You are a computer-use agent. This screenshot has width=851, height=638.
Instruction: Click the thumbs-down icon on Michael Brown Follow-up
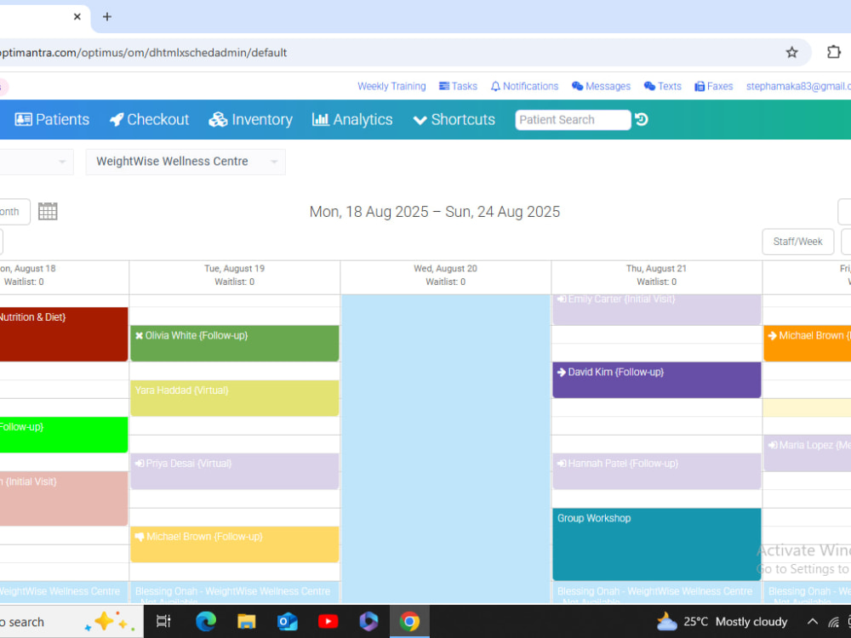click(x=140, y=537)
